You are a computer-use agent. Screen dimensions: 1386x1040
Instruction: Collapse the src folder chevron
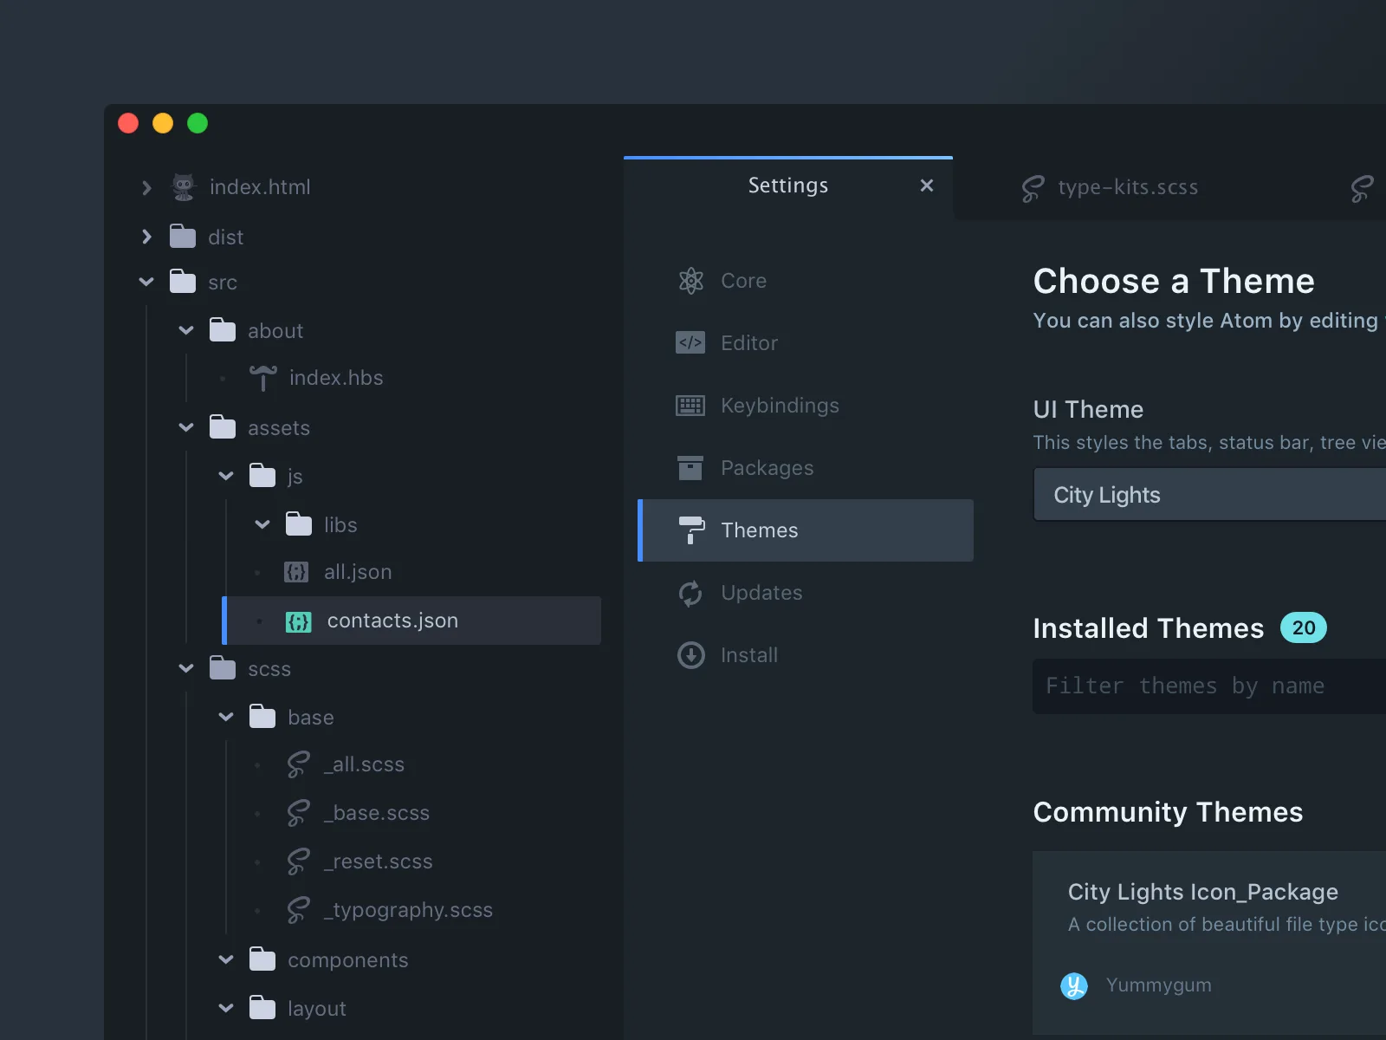point(146,282)
